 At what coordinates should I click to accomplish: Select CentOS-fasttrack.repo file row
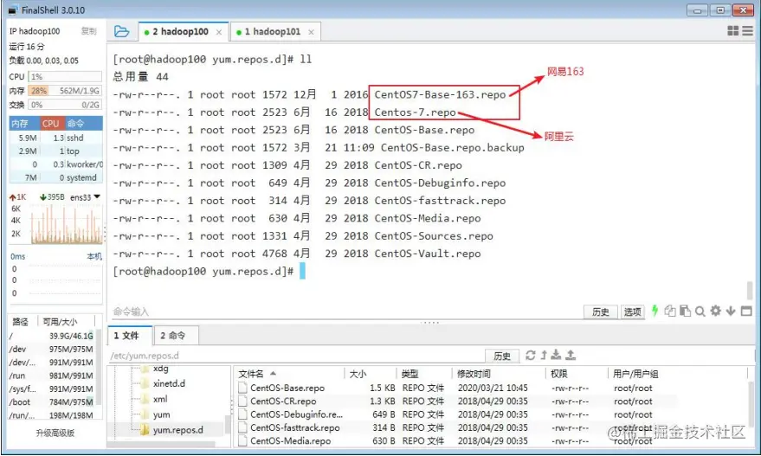(x=491, y=427)
